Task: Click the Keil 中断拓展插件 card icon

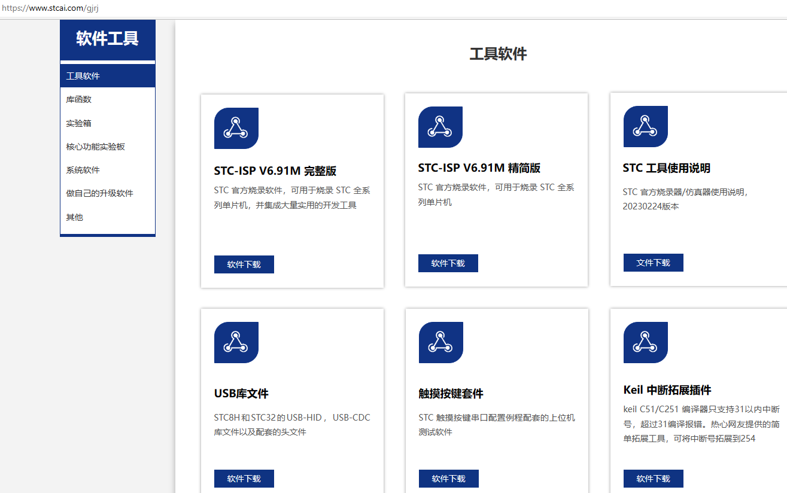Action: 646,342
